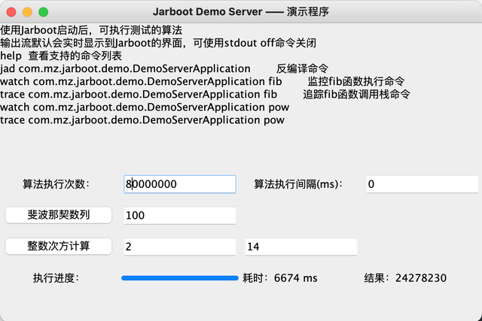Click the 反编译命令 description text

[x=302, y=68]
